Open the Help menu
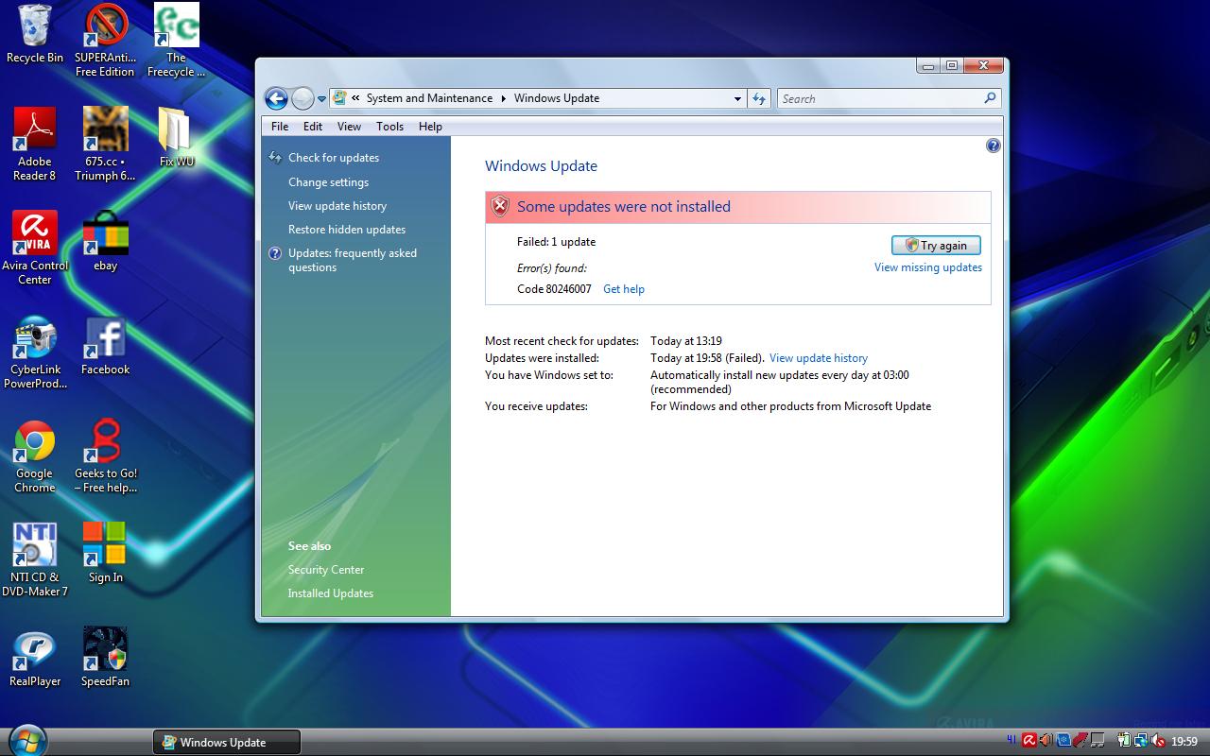This screenshot has height=756, width=1210. pyautogui.click(x=430, y=127)
